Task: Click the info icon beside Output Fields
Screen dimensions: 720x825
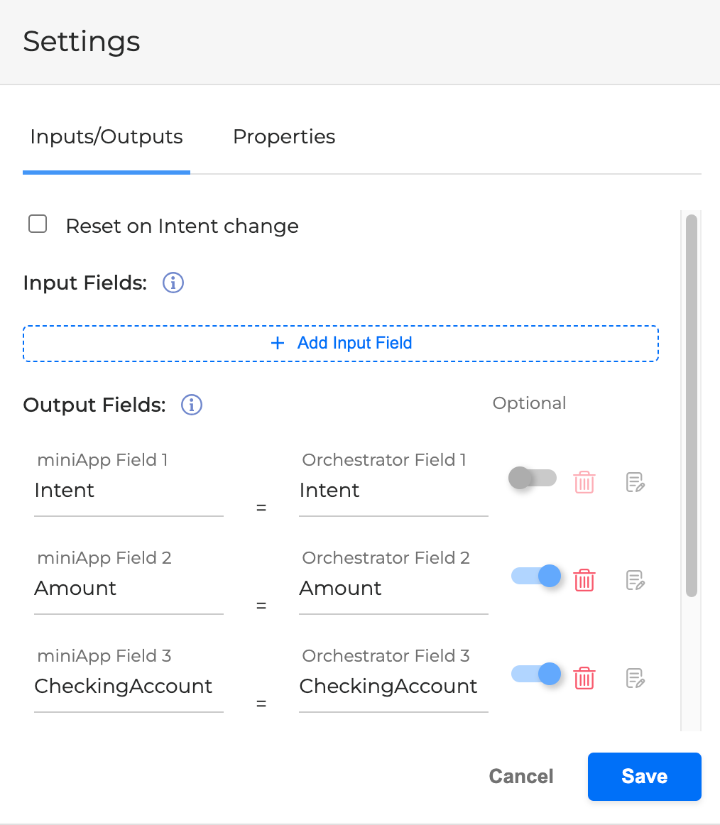Action: 192,405
